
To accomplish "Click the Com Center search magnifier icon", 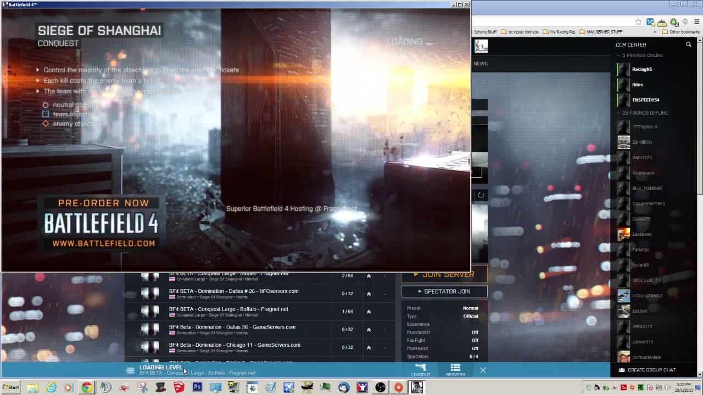I will click(x=688, y=44).
